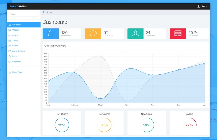Click the New Users person icon
Viewport: 217px width, 140px height.
point(135,34)
